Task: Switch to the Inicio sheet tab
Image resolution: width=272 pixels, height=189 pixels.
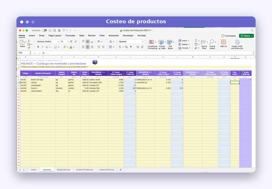Action: (34, 170)
